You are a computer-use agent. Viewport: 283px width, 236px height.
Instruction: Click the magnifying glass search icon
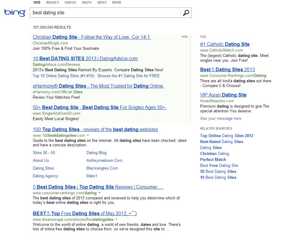coord(186,13)
